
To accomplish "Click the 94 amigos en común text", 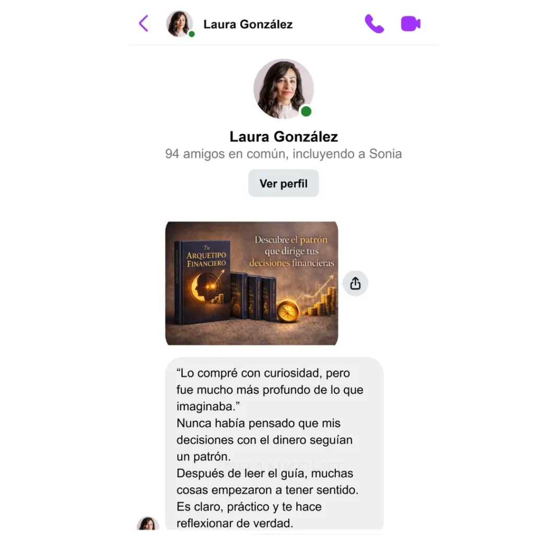I will pyautogui.click(x=284, y=154).
